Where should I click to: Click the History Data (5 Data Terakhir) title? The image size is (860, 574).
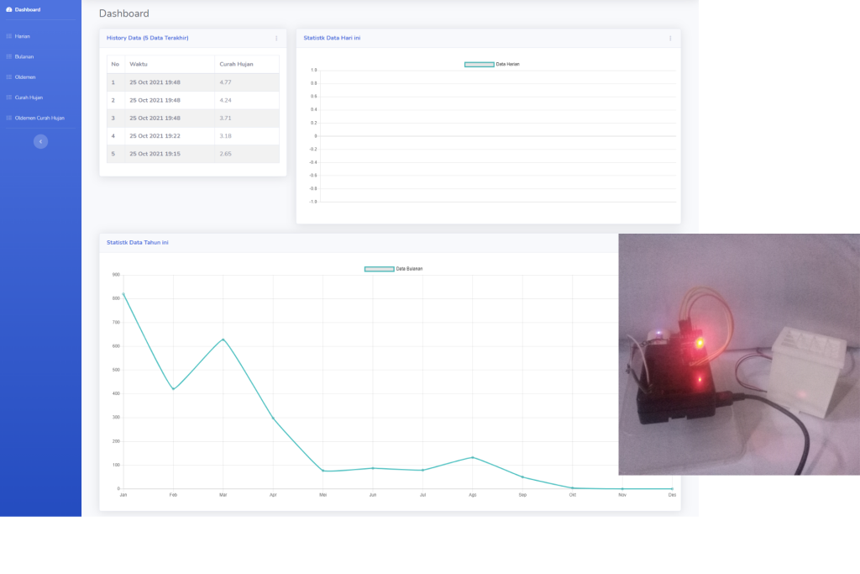click(x=147, y=38)
